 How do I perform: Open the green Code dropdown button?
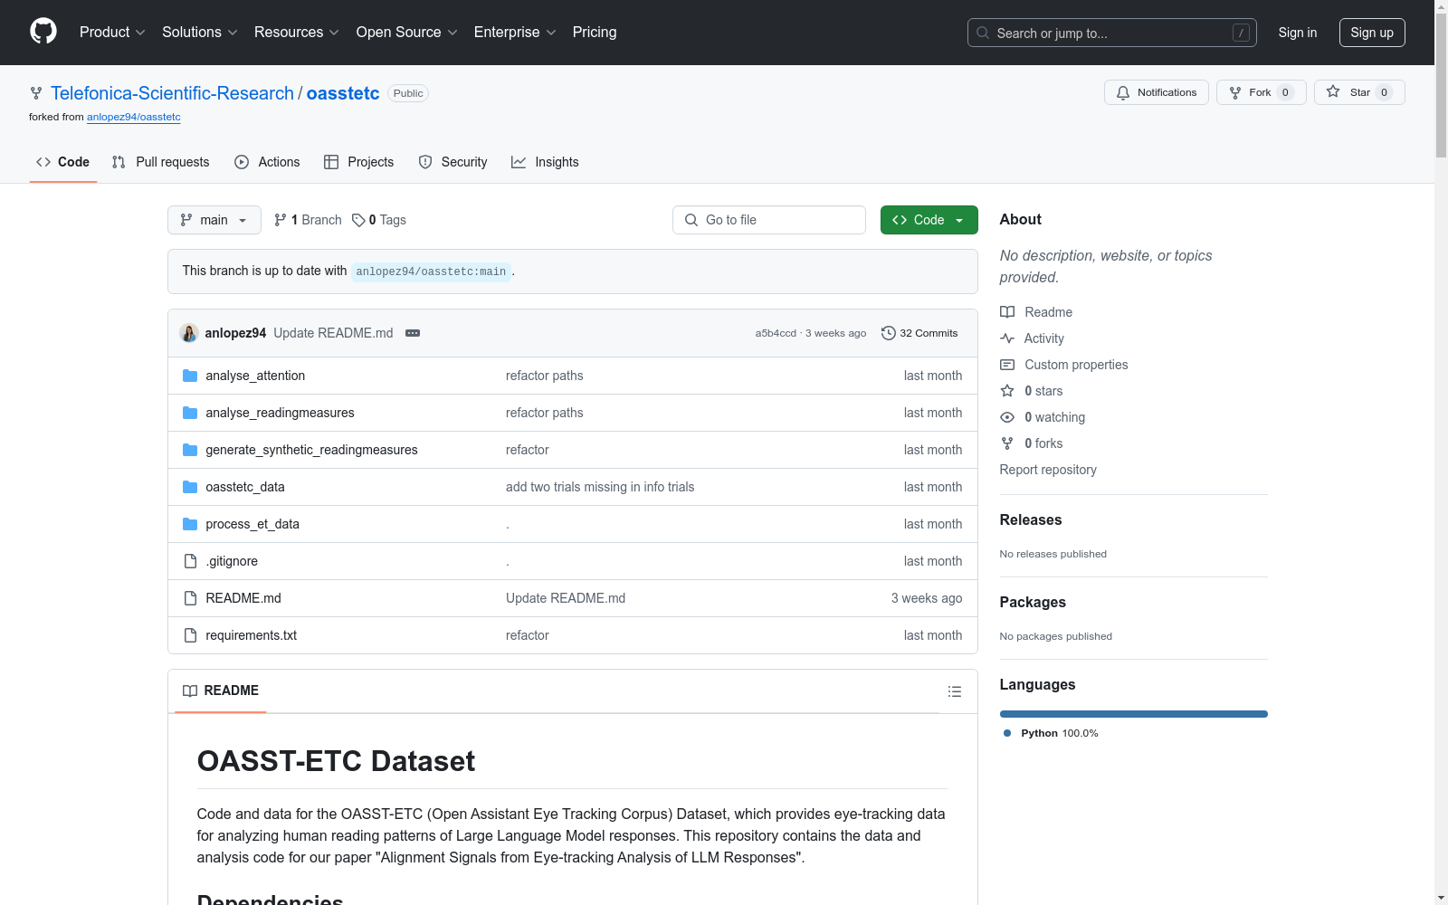[x=929, y=220]
